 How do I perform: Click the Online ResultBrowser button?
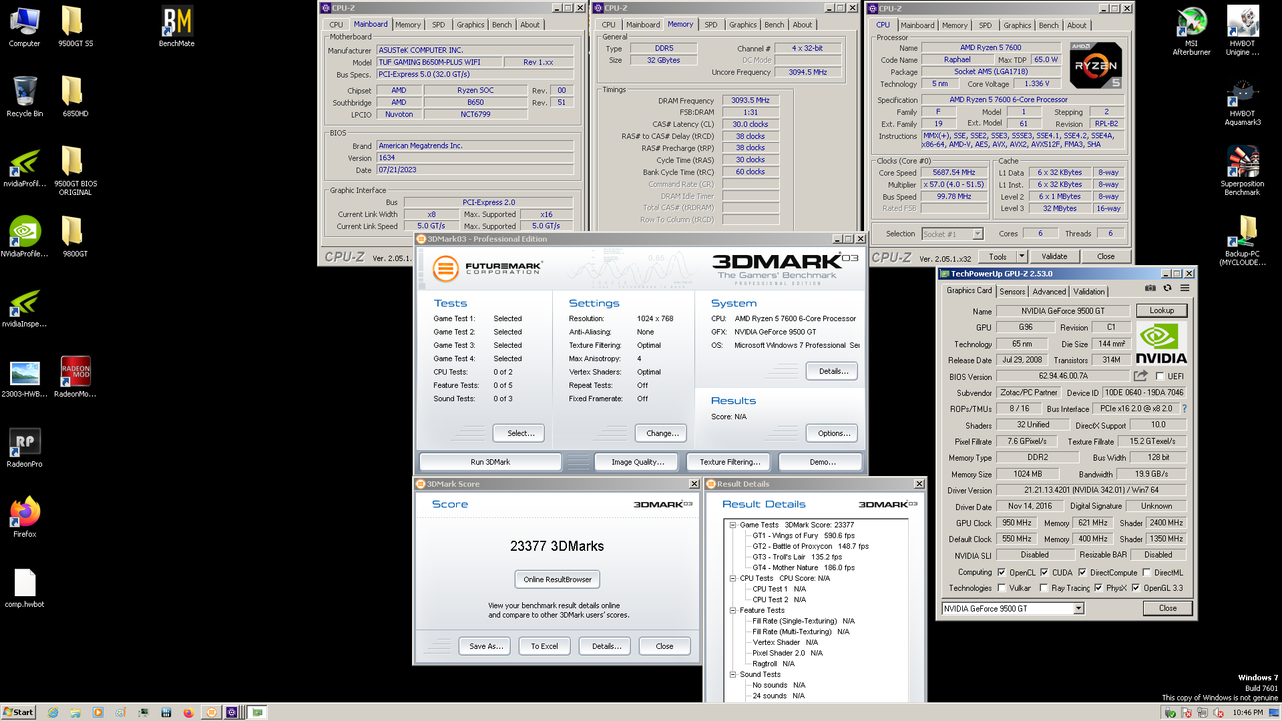[x=558, y=579]
